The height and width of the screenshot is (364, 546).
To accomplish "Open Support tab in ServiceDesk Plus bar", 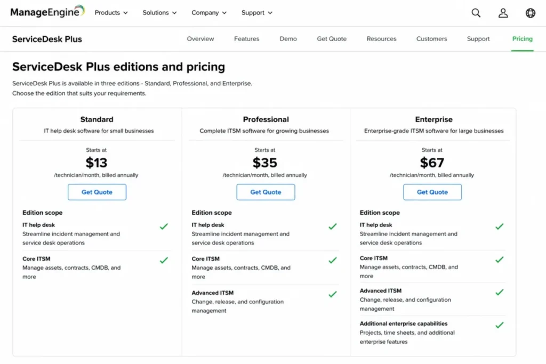I will pos(478,38).
